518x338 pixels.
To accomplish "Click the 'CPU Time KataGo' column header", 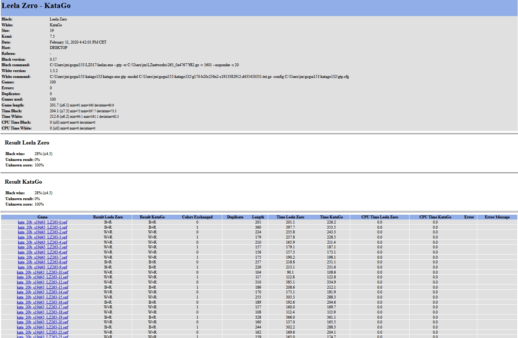I will click(x=435, y=217).
